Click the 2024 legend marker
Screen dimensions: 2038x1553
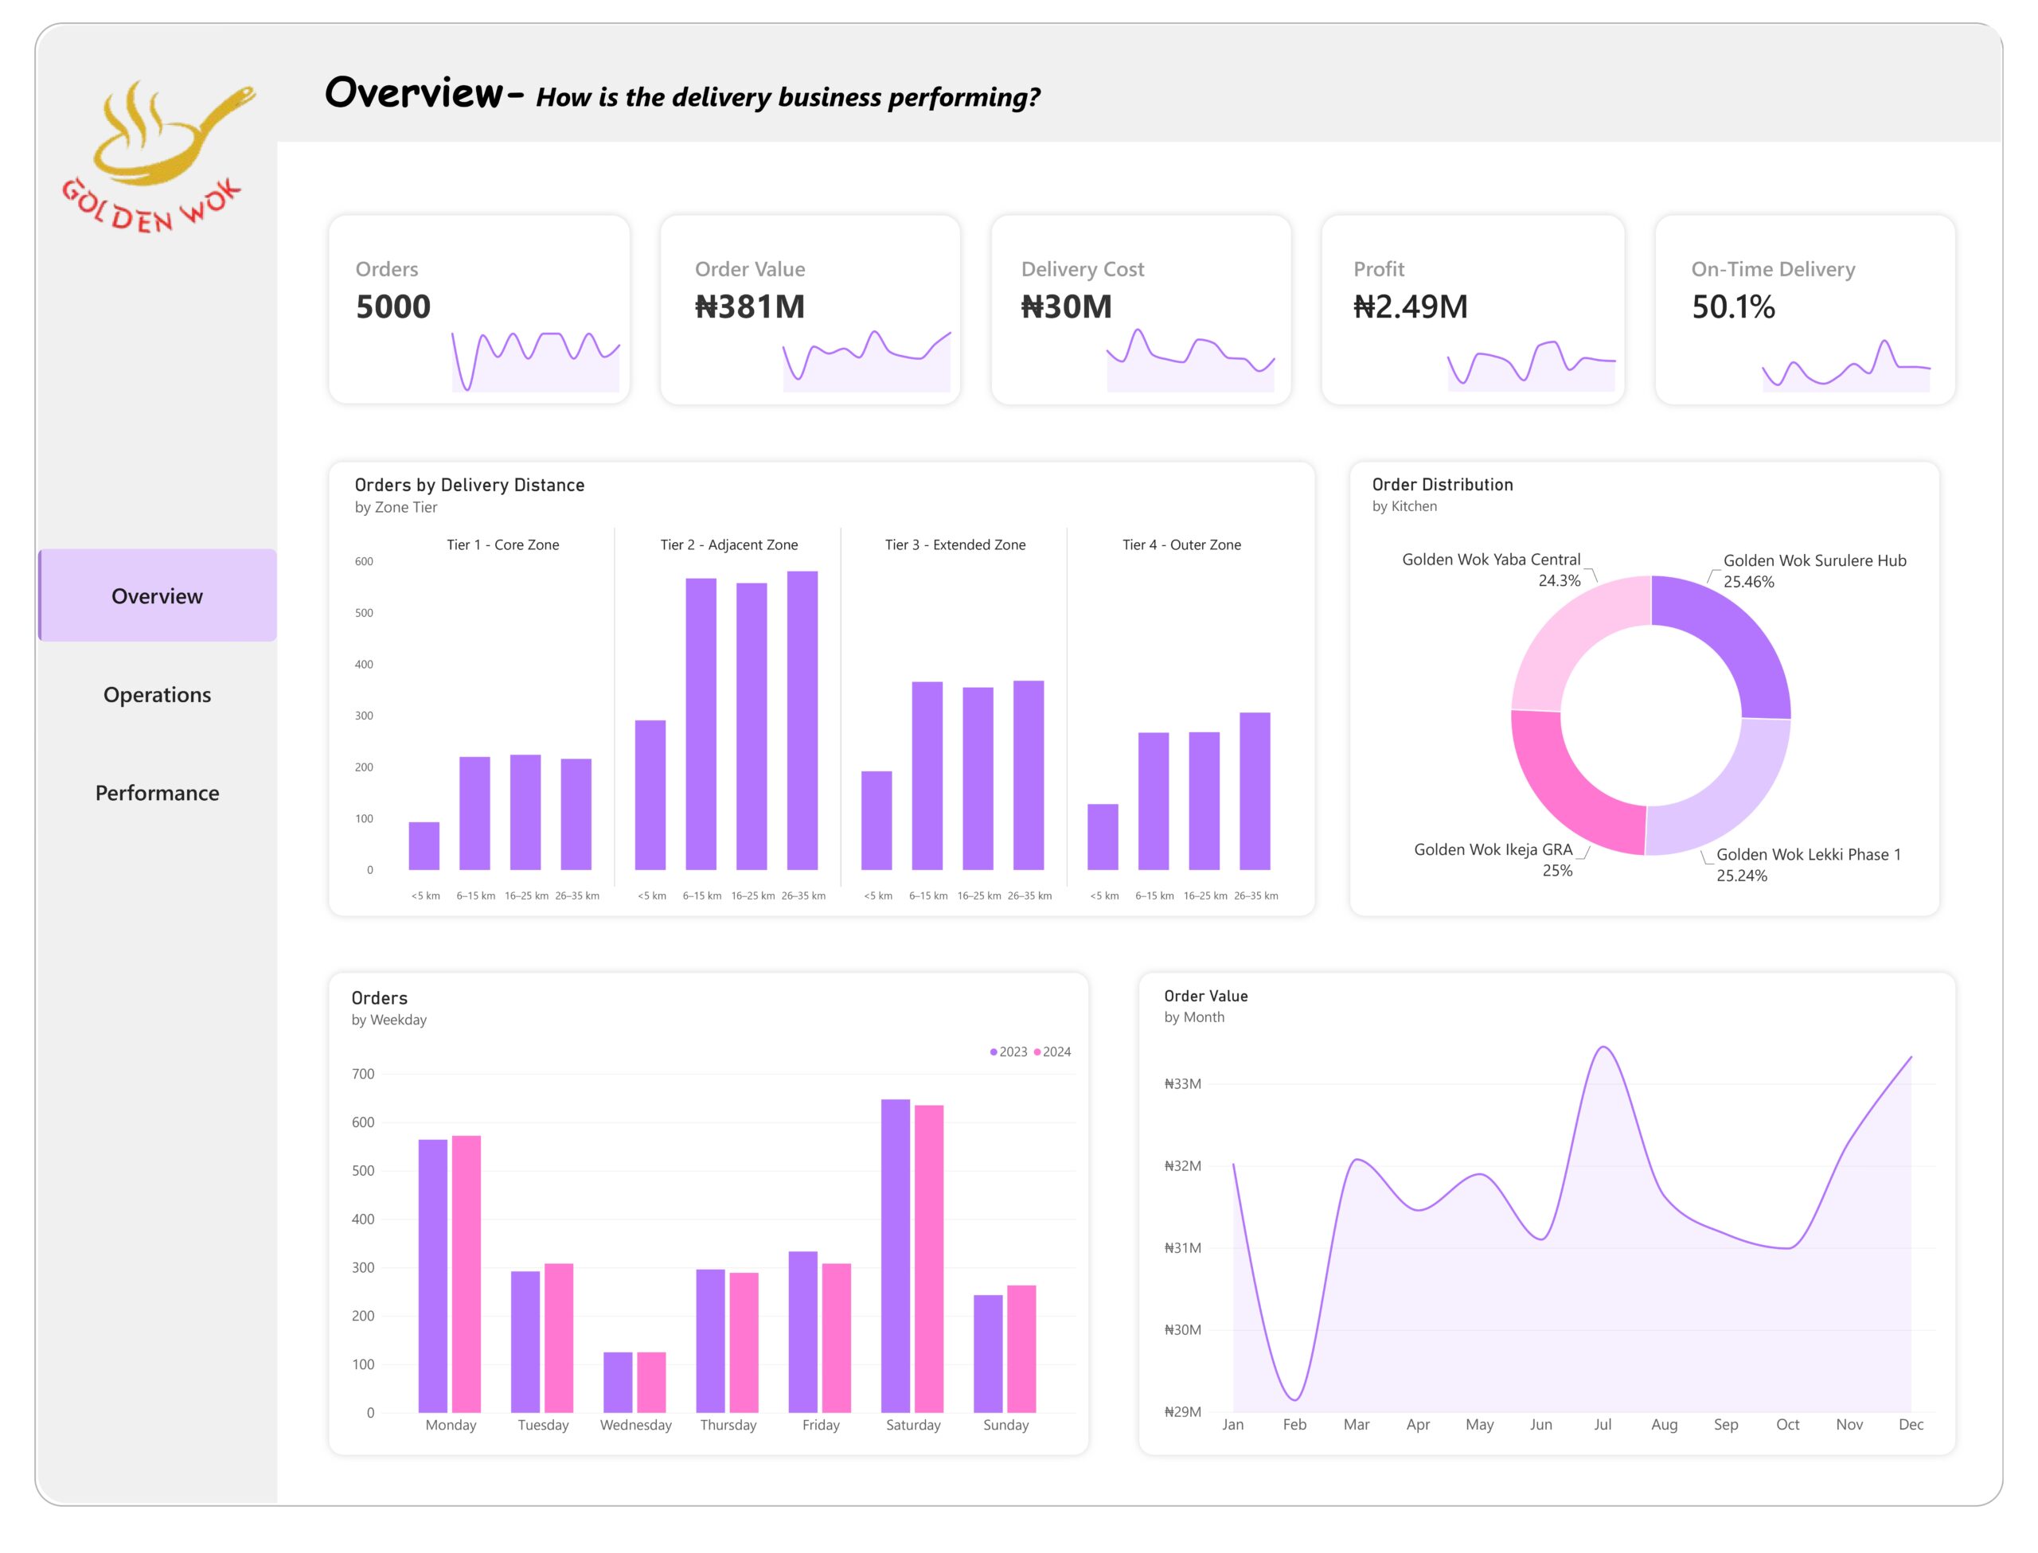coord(1037,1052)
